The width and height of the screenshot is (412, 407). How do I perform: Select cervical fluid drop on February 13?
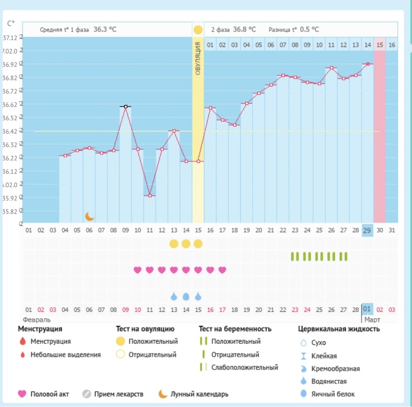tap(174, 296)
